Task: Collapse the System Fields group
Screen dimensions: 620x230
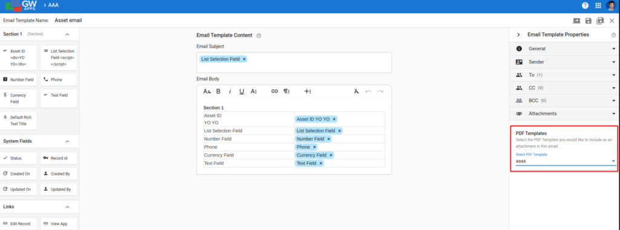Action: [x=67, y=141]
